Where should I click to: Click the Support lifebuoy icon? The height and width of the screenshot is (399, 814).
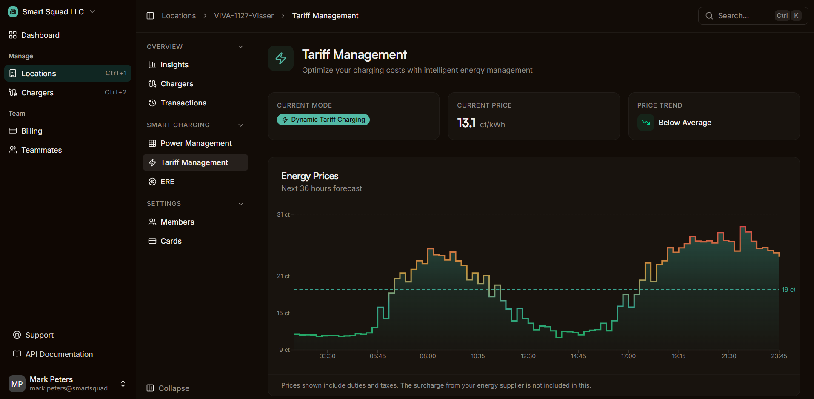17,335
